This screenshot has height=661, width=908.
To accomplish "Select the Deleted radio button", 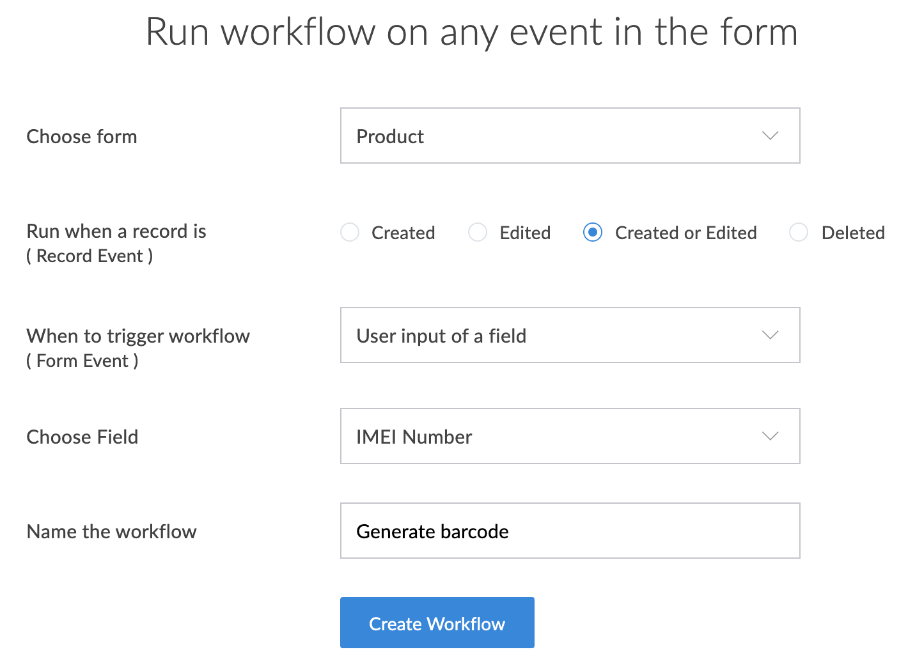I will coord(799,232).
